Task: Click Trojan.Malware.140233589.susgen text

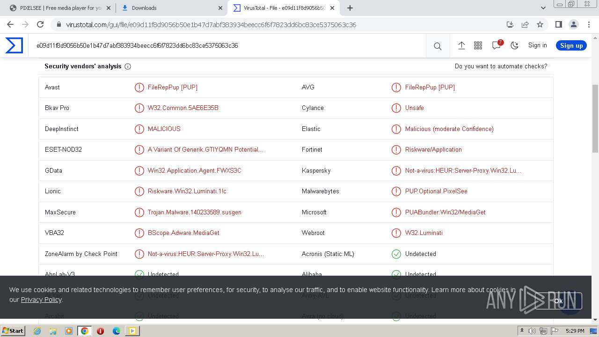Action: pos(194,212)
